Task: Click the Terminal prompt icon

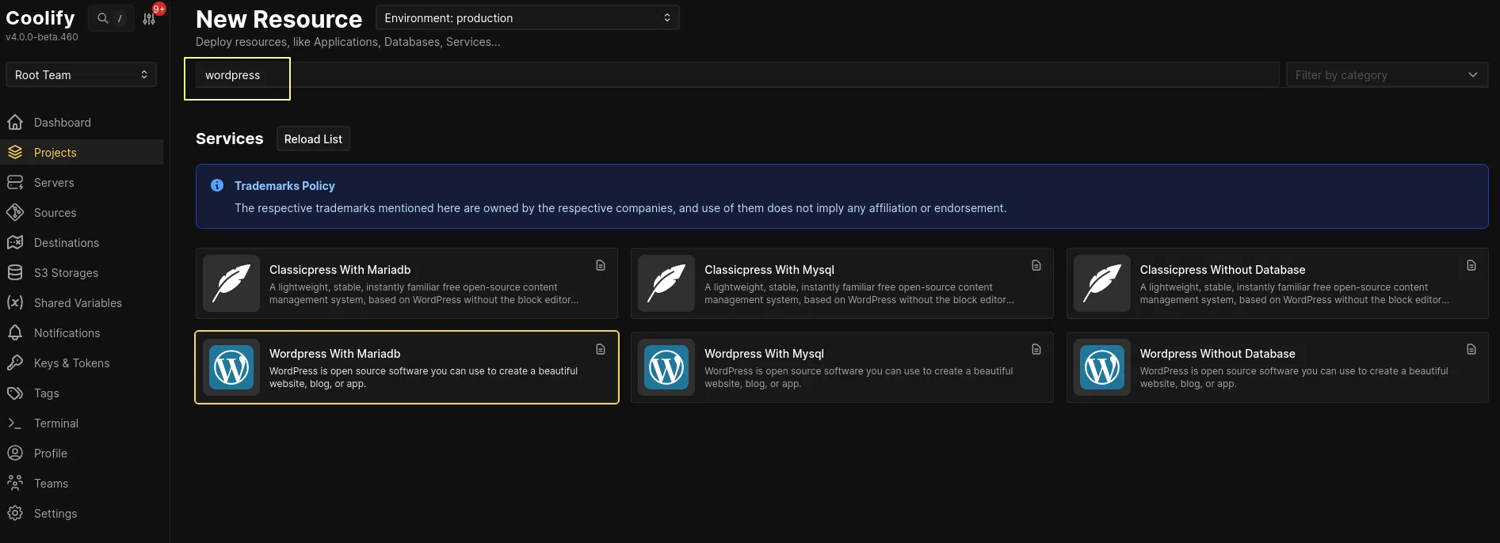Action: pos(15,423)
